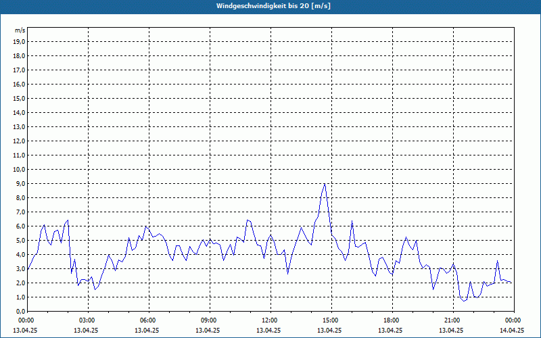Screen dimensions: 541x338
Task: Click the 5,0 y-axis label
Action: pyautogui.click(x=21, y=241)
